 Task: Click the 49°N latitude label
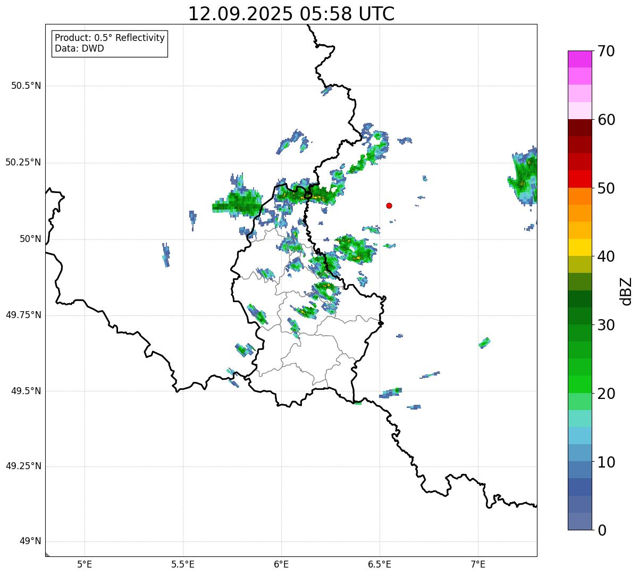point(30,541)
